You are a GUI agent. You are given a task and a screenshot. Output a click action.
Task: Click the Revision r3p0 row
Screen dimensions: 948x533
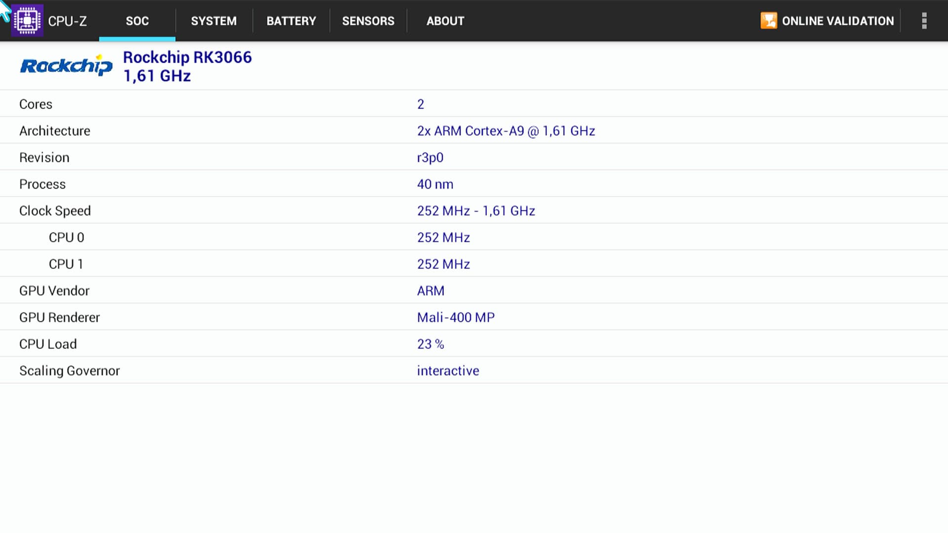click(x=430, y=157)
